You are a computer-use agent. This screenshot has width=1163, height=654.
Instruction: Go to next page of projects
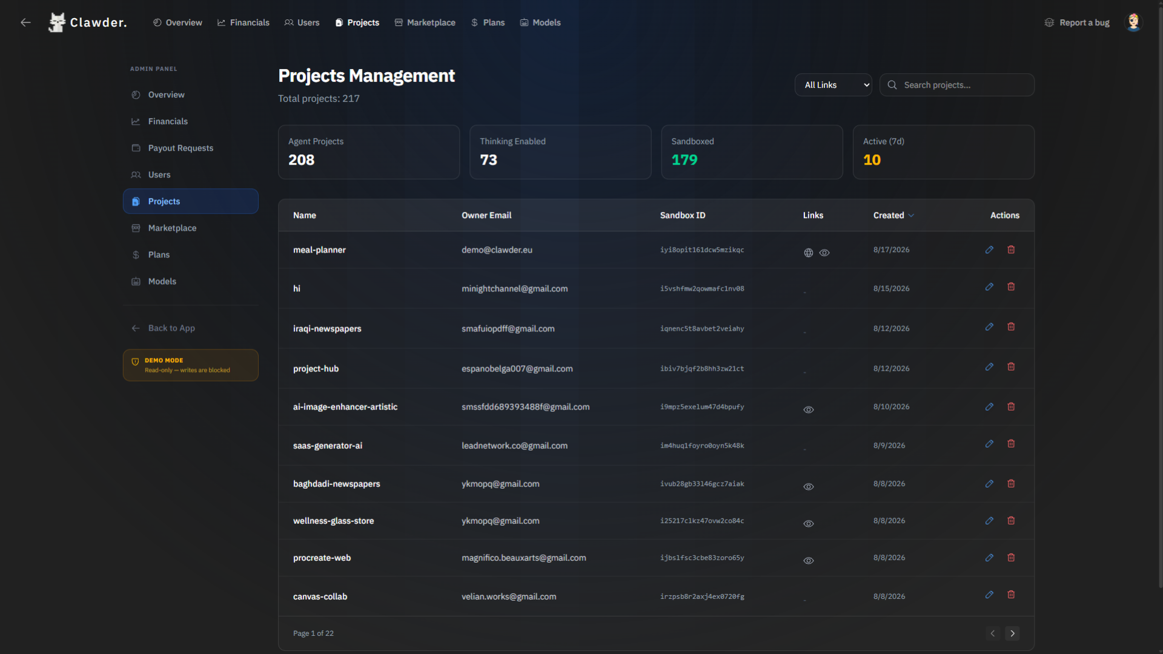tap(1012, 633)
